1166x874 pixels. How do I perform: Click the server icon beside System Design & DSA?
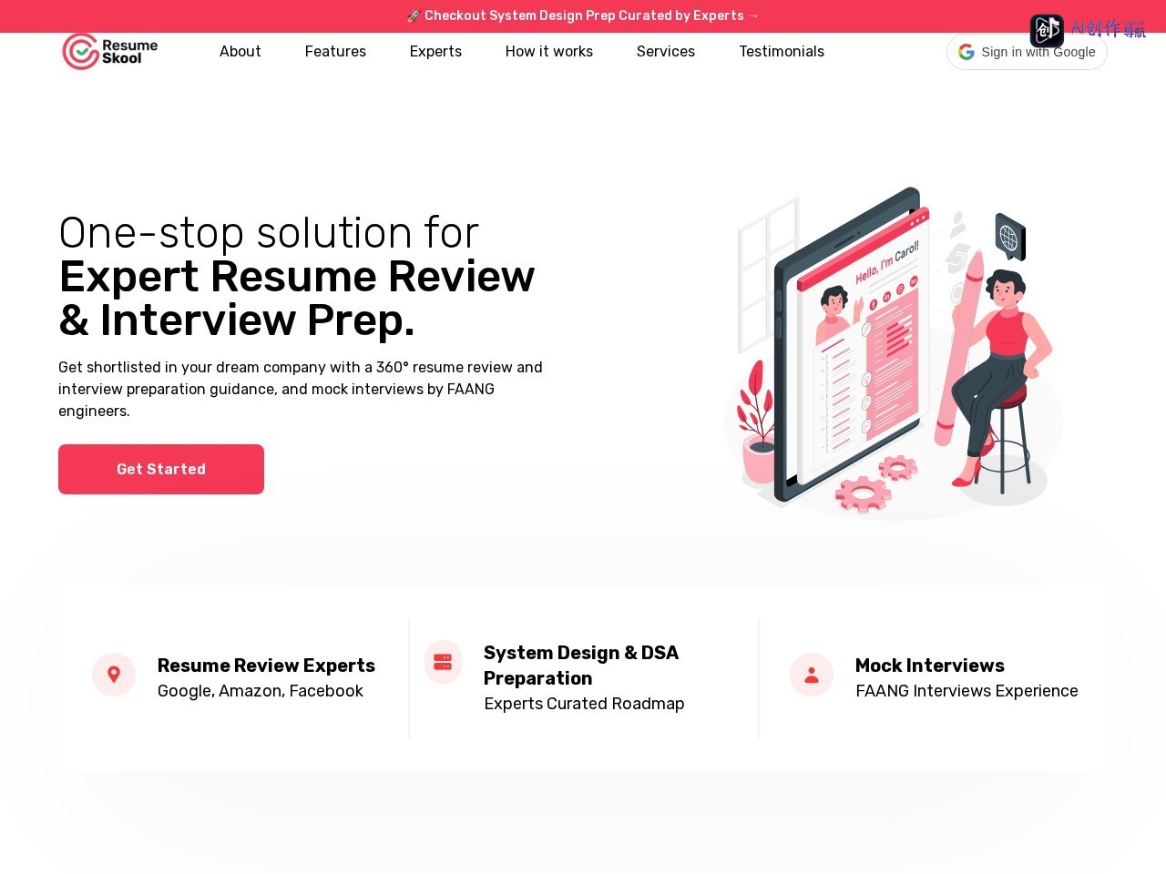tap(443, 662)
